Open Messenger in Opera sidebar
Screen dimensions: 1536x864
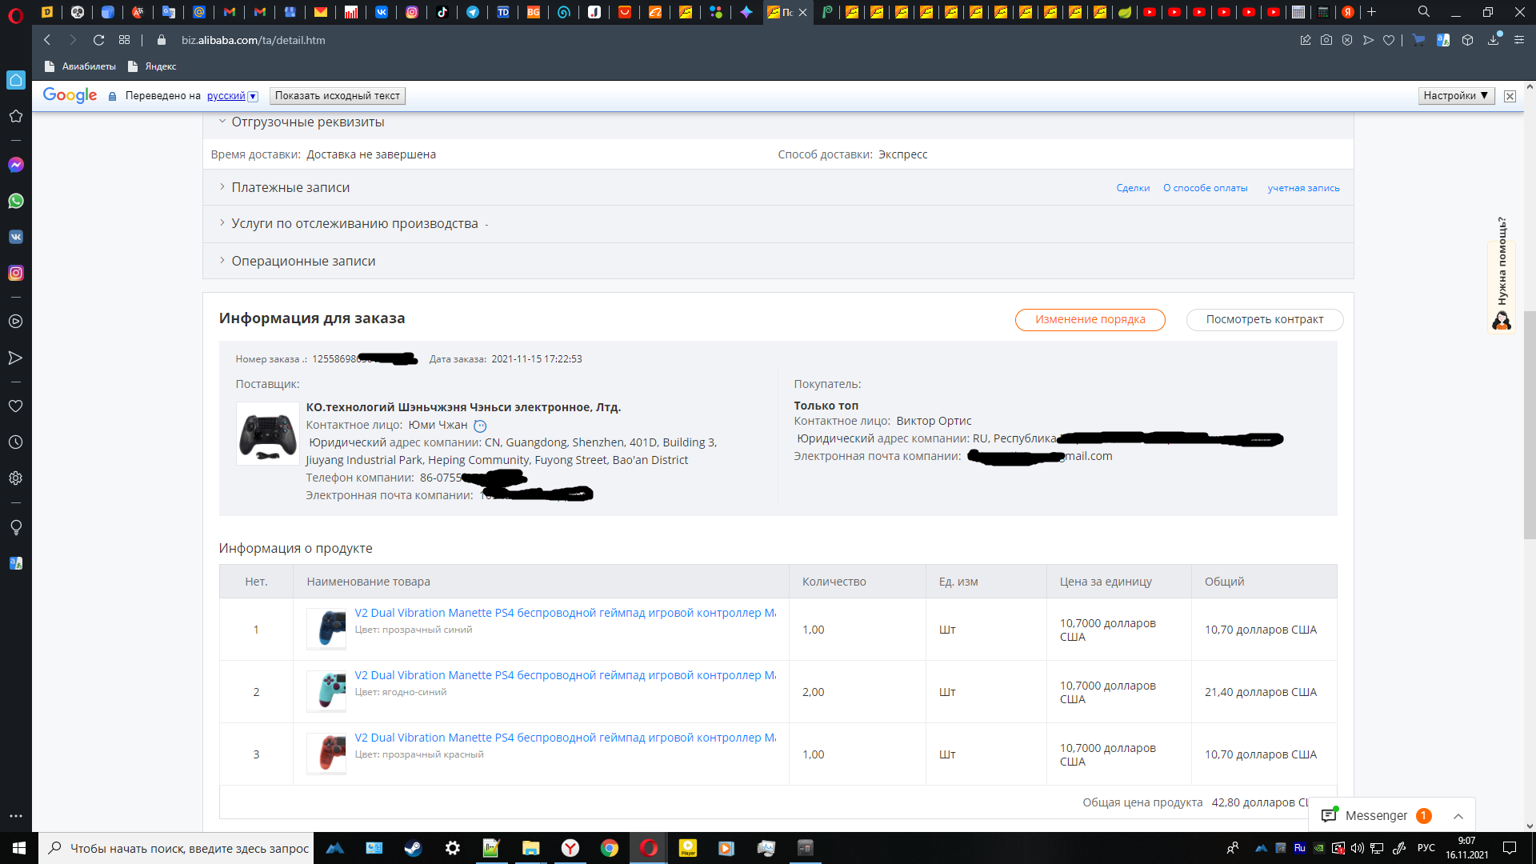click(x=16, y=165)
